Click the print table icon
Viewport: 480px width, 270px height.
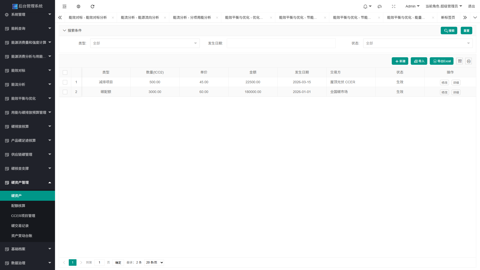click(468, 61)
